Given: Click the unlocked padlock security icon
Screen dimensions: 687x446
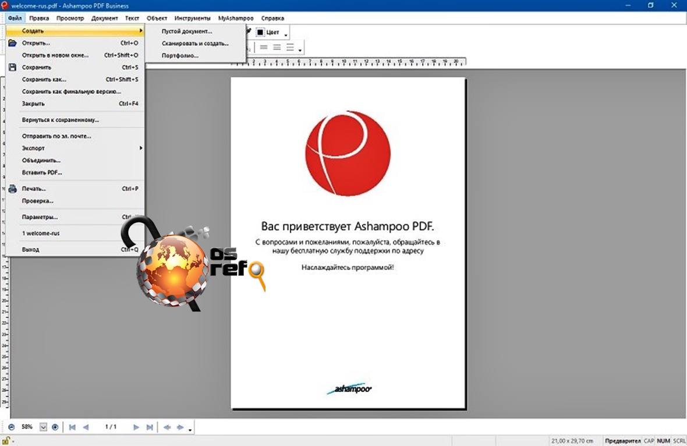Looking at the screenshot, I should 6,441.
